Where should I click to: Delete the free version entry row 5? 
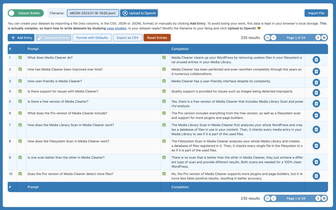[316, 104]
